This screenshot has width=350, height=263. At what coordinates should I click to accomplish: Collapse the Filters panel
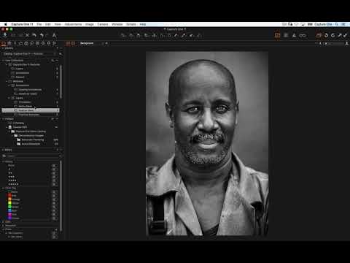pyautogui.click(x=3, y=150)
